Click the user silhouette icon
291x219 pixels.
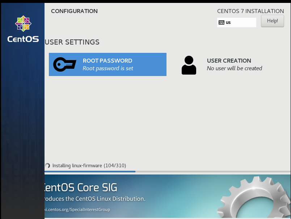pyautogui.click(x=189, y=65)
